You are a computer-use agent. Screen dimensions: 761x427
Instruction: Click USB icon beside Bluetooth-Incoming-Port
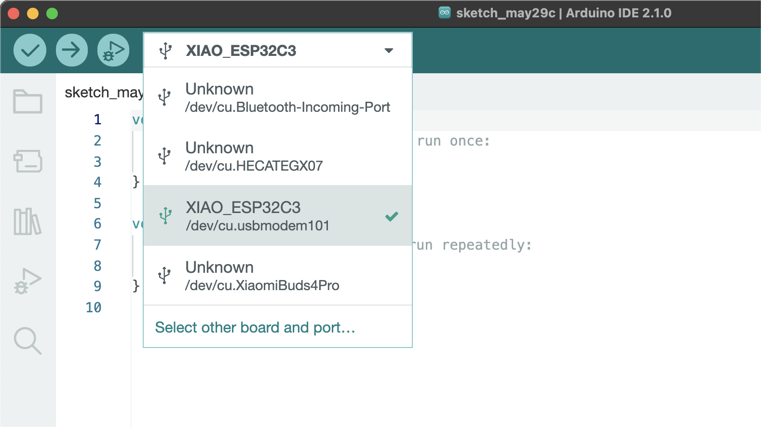(x=164, y=97)
